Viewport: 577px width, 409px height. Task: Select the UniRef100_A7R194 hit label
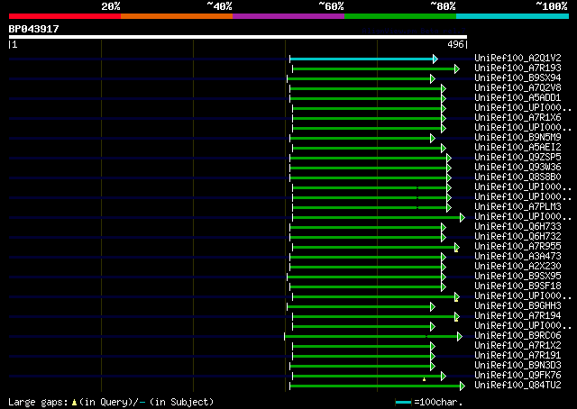[x=517, y=316]
